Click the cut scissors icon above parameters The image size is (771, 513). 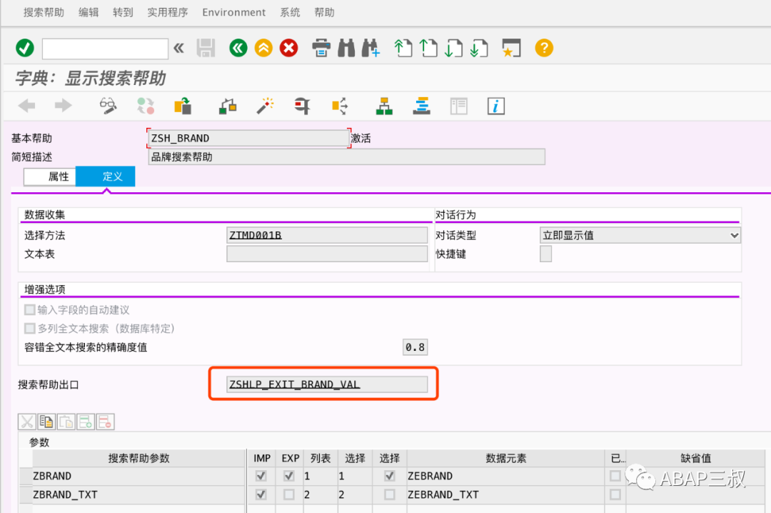point(26,422)
